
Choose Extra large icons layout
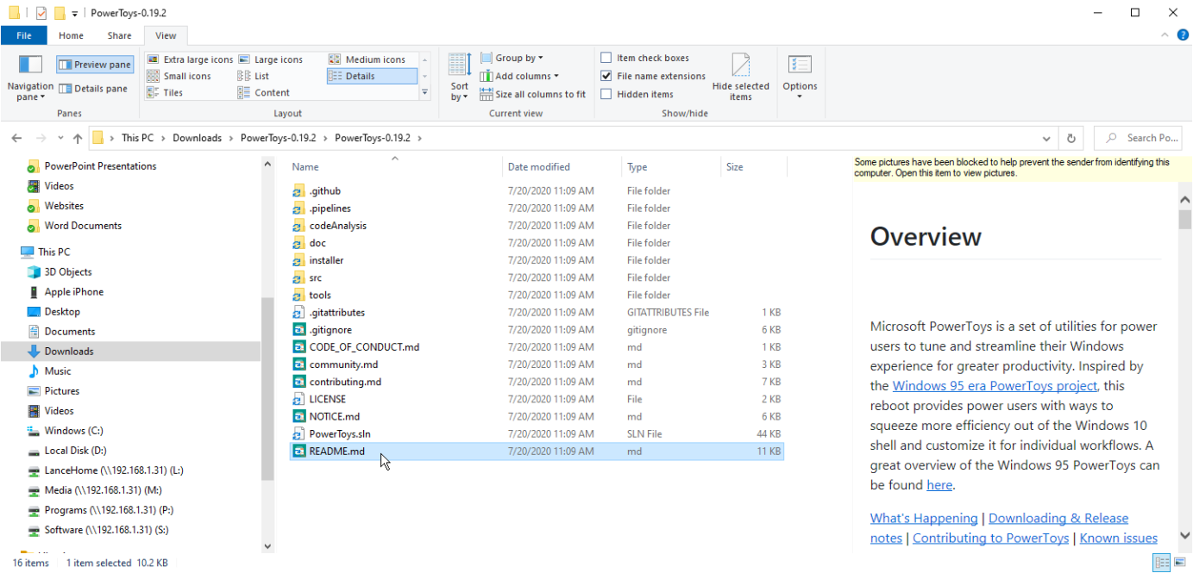[x=190, y=59]
